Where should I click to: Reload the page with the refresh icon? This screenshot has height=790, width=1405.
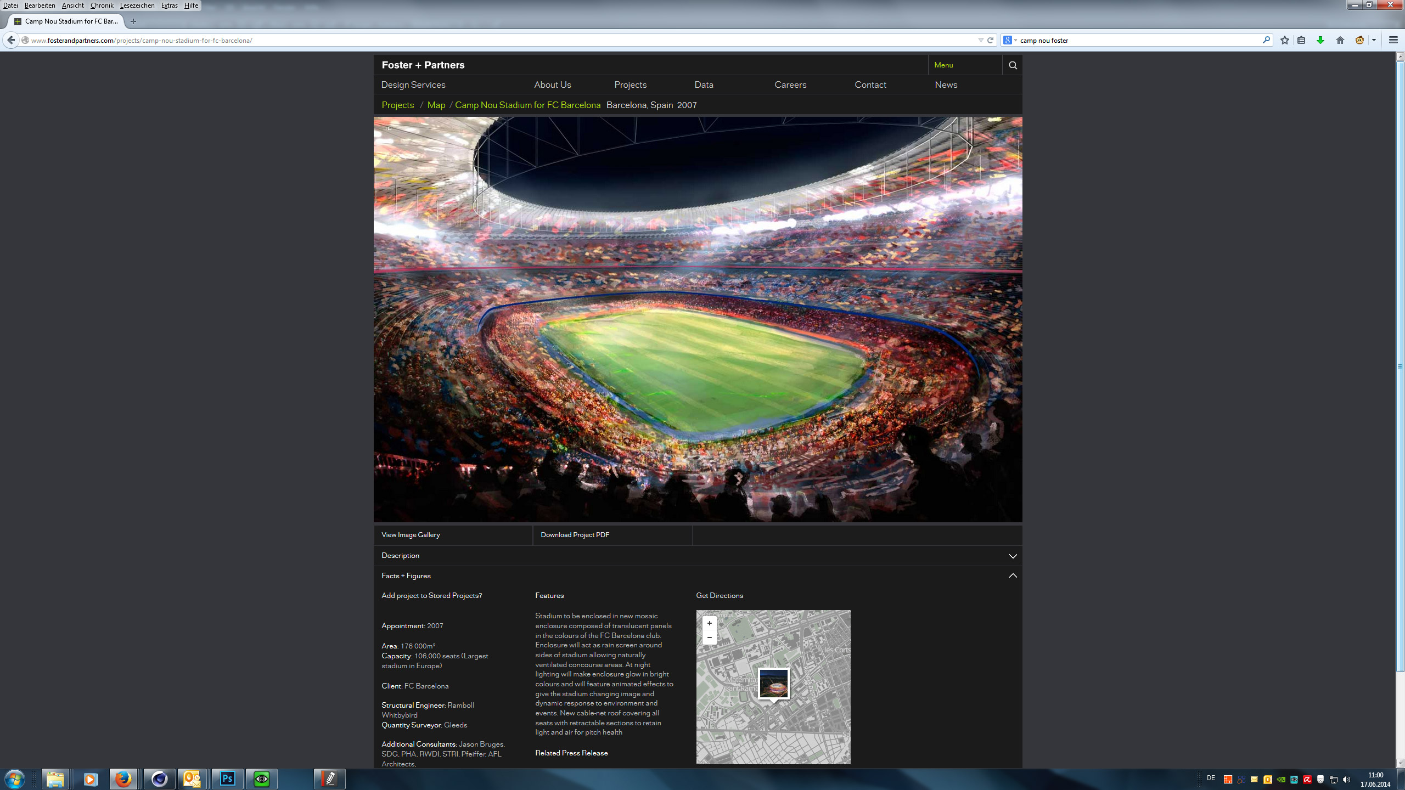click(x=991, y=40)
